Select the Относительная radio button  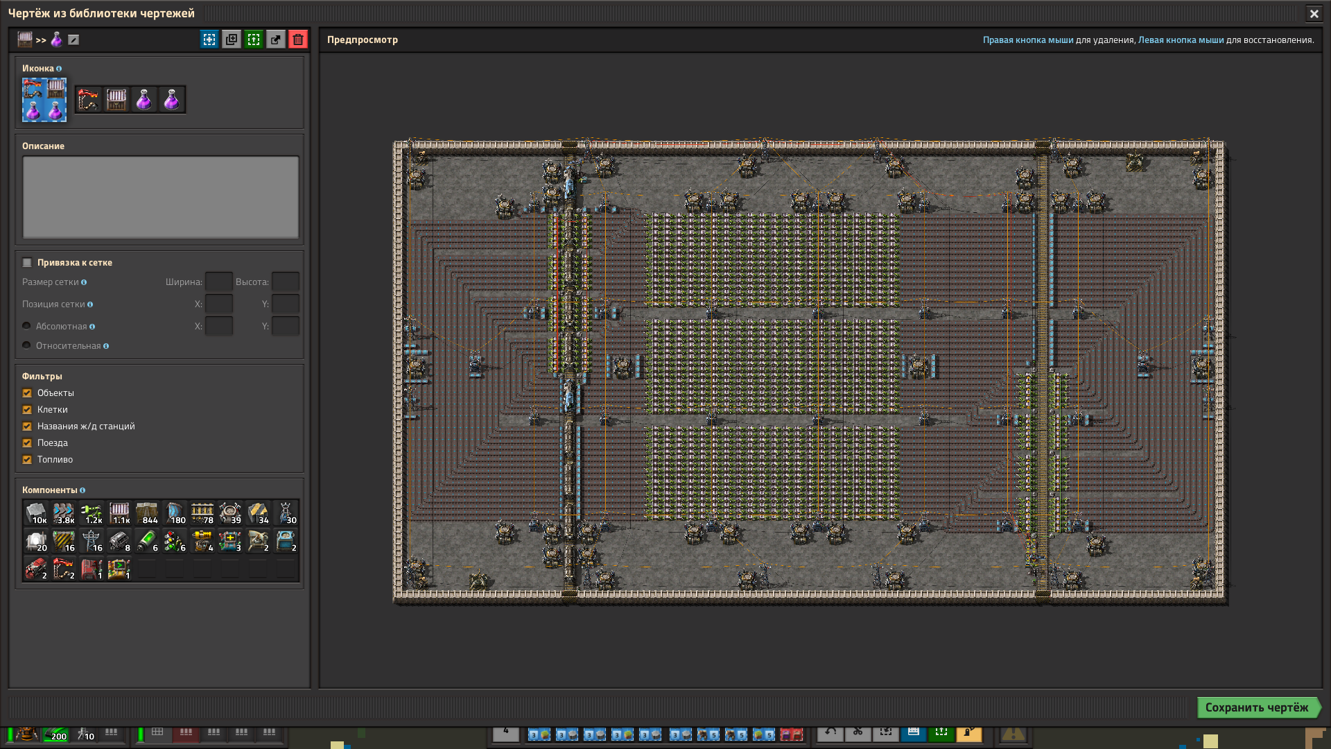[26, 345]
